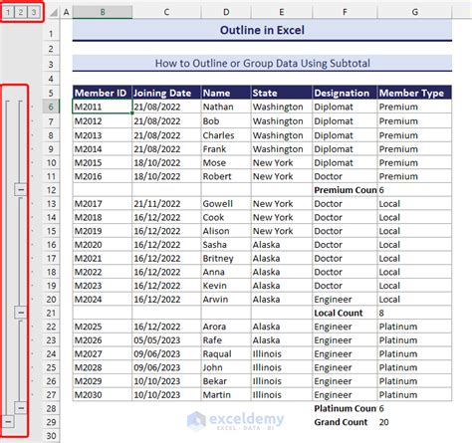Click the 'Grand Count' label cell
The image size is (472, 443).
[x=345, y=422]
